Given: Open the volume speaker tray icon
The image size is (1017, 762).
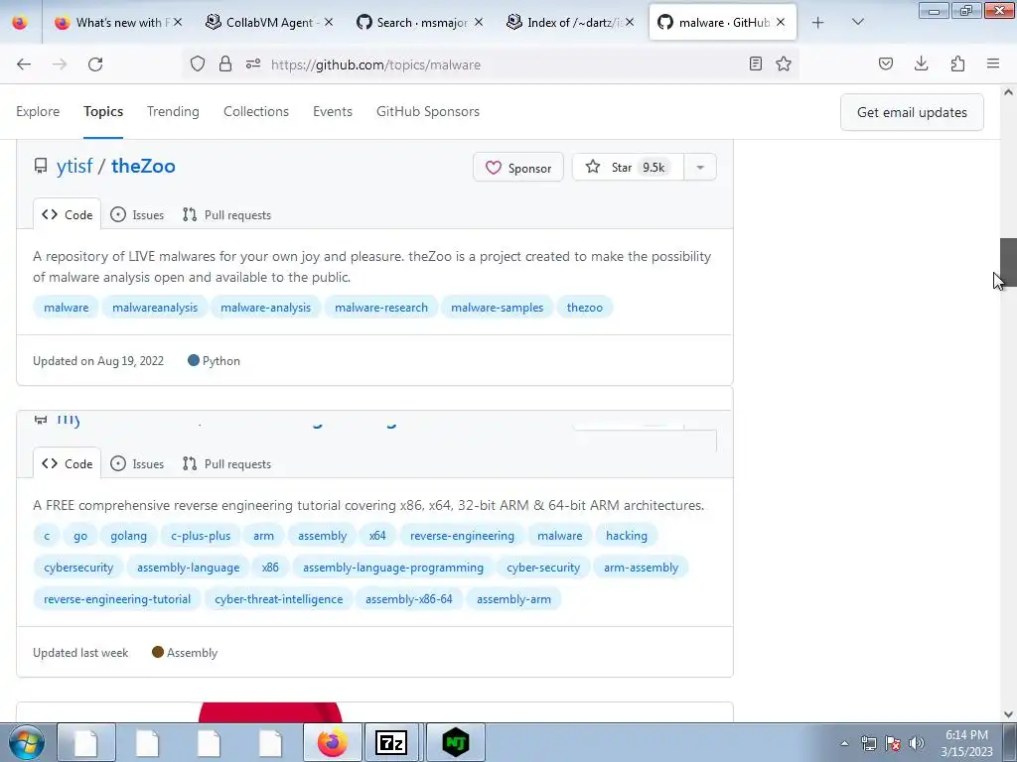Looking at the screenshot, I should 916,743.
